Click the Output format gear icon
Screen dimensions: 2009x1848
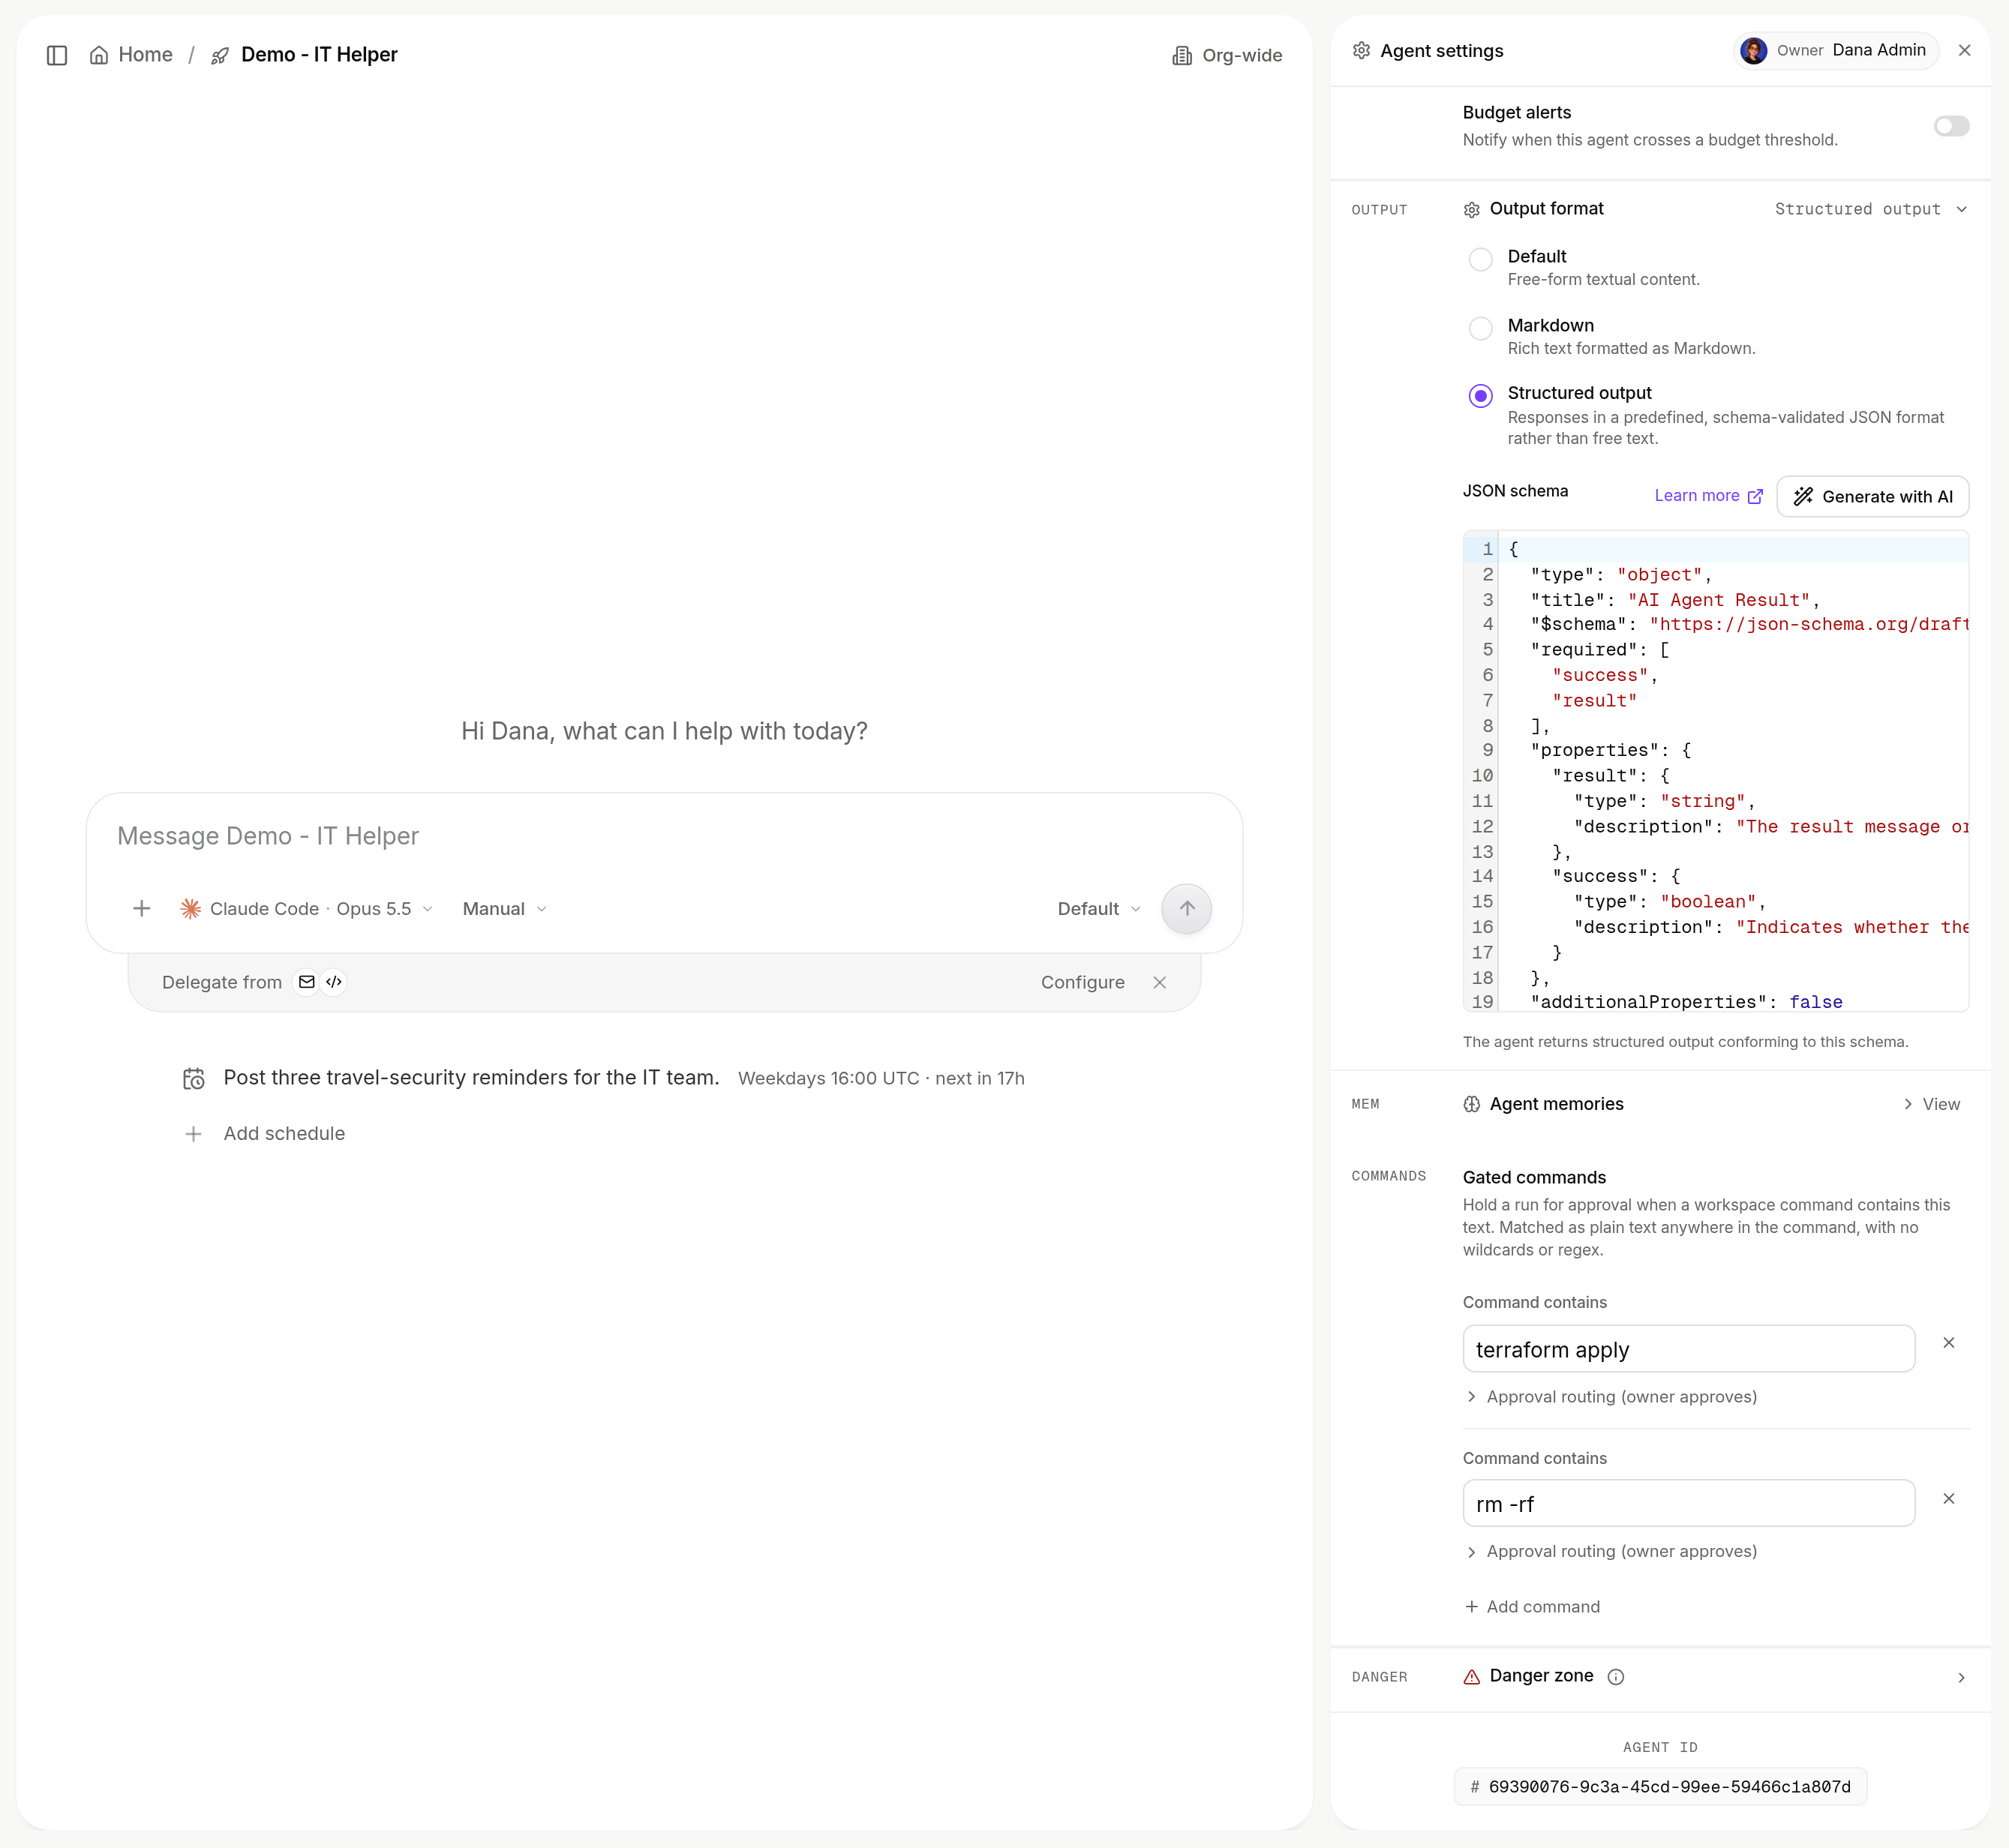(x=1471, y=210)
